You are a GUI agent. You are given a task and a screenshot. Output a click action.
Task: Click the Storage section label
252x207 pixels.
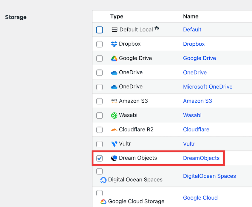click(16, 17)
